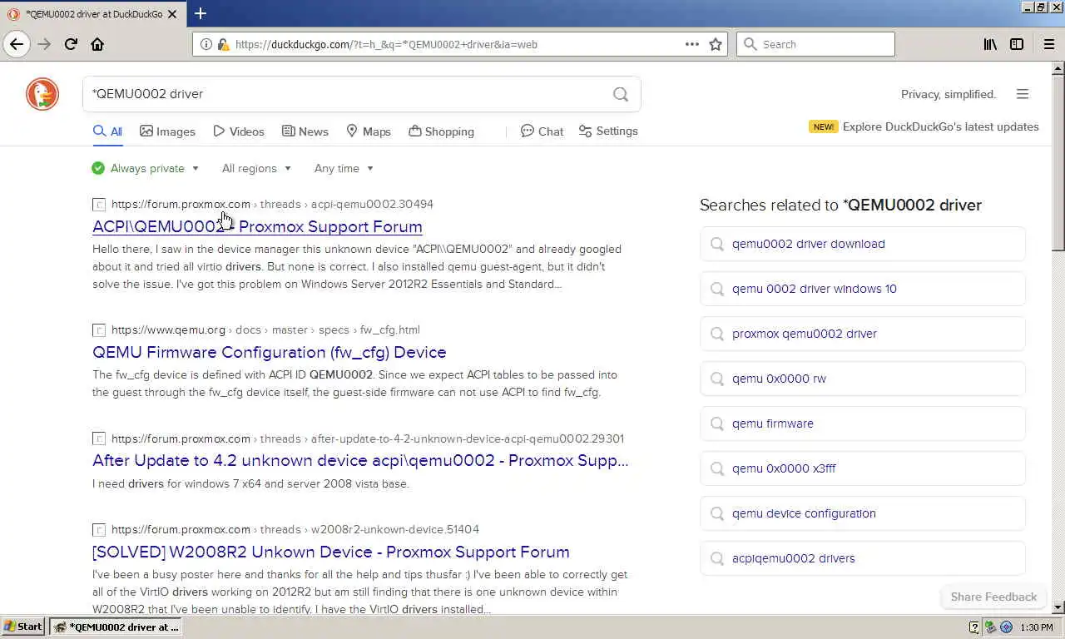
Task: Open the Library icon in toolbar
Action: coord(990,44)
